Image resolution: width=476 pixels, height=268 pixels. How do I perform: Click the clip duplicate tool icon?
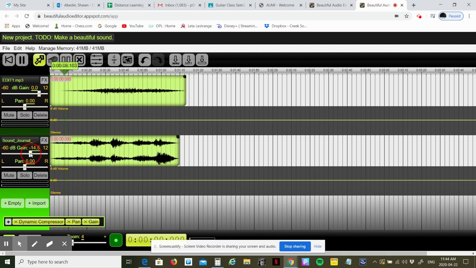53,59
